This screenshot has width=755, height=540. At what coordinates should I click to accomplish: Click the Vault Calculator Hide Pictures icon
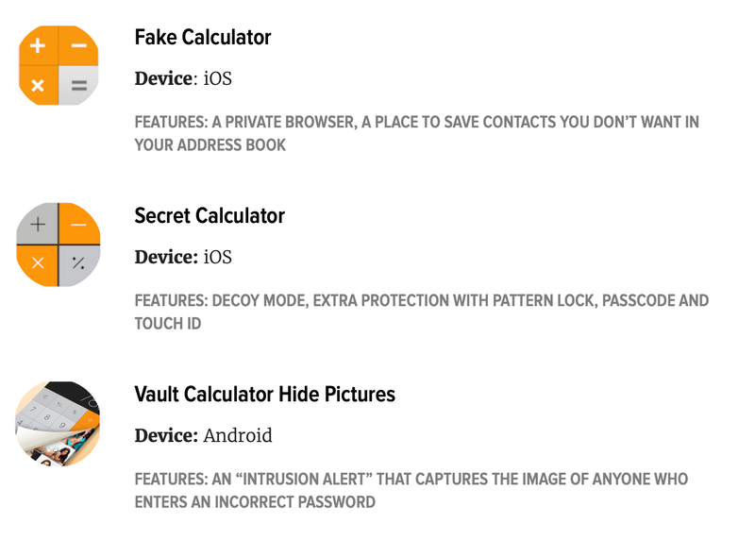point(58,424)
